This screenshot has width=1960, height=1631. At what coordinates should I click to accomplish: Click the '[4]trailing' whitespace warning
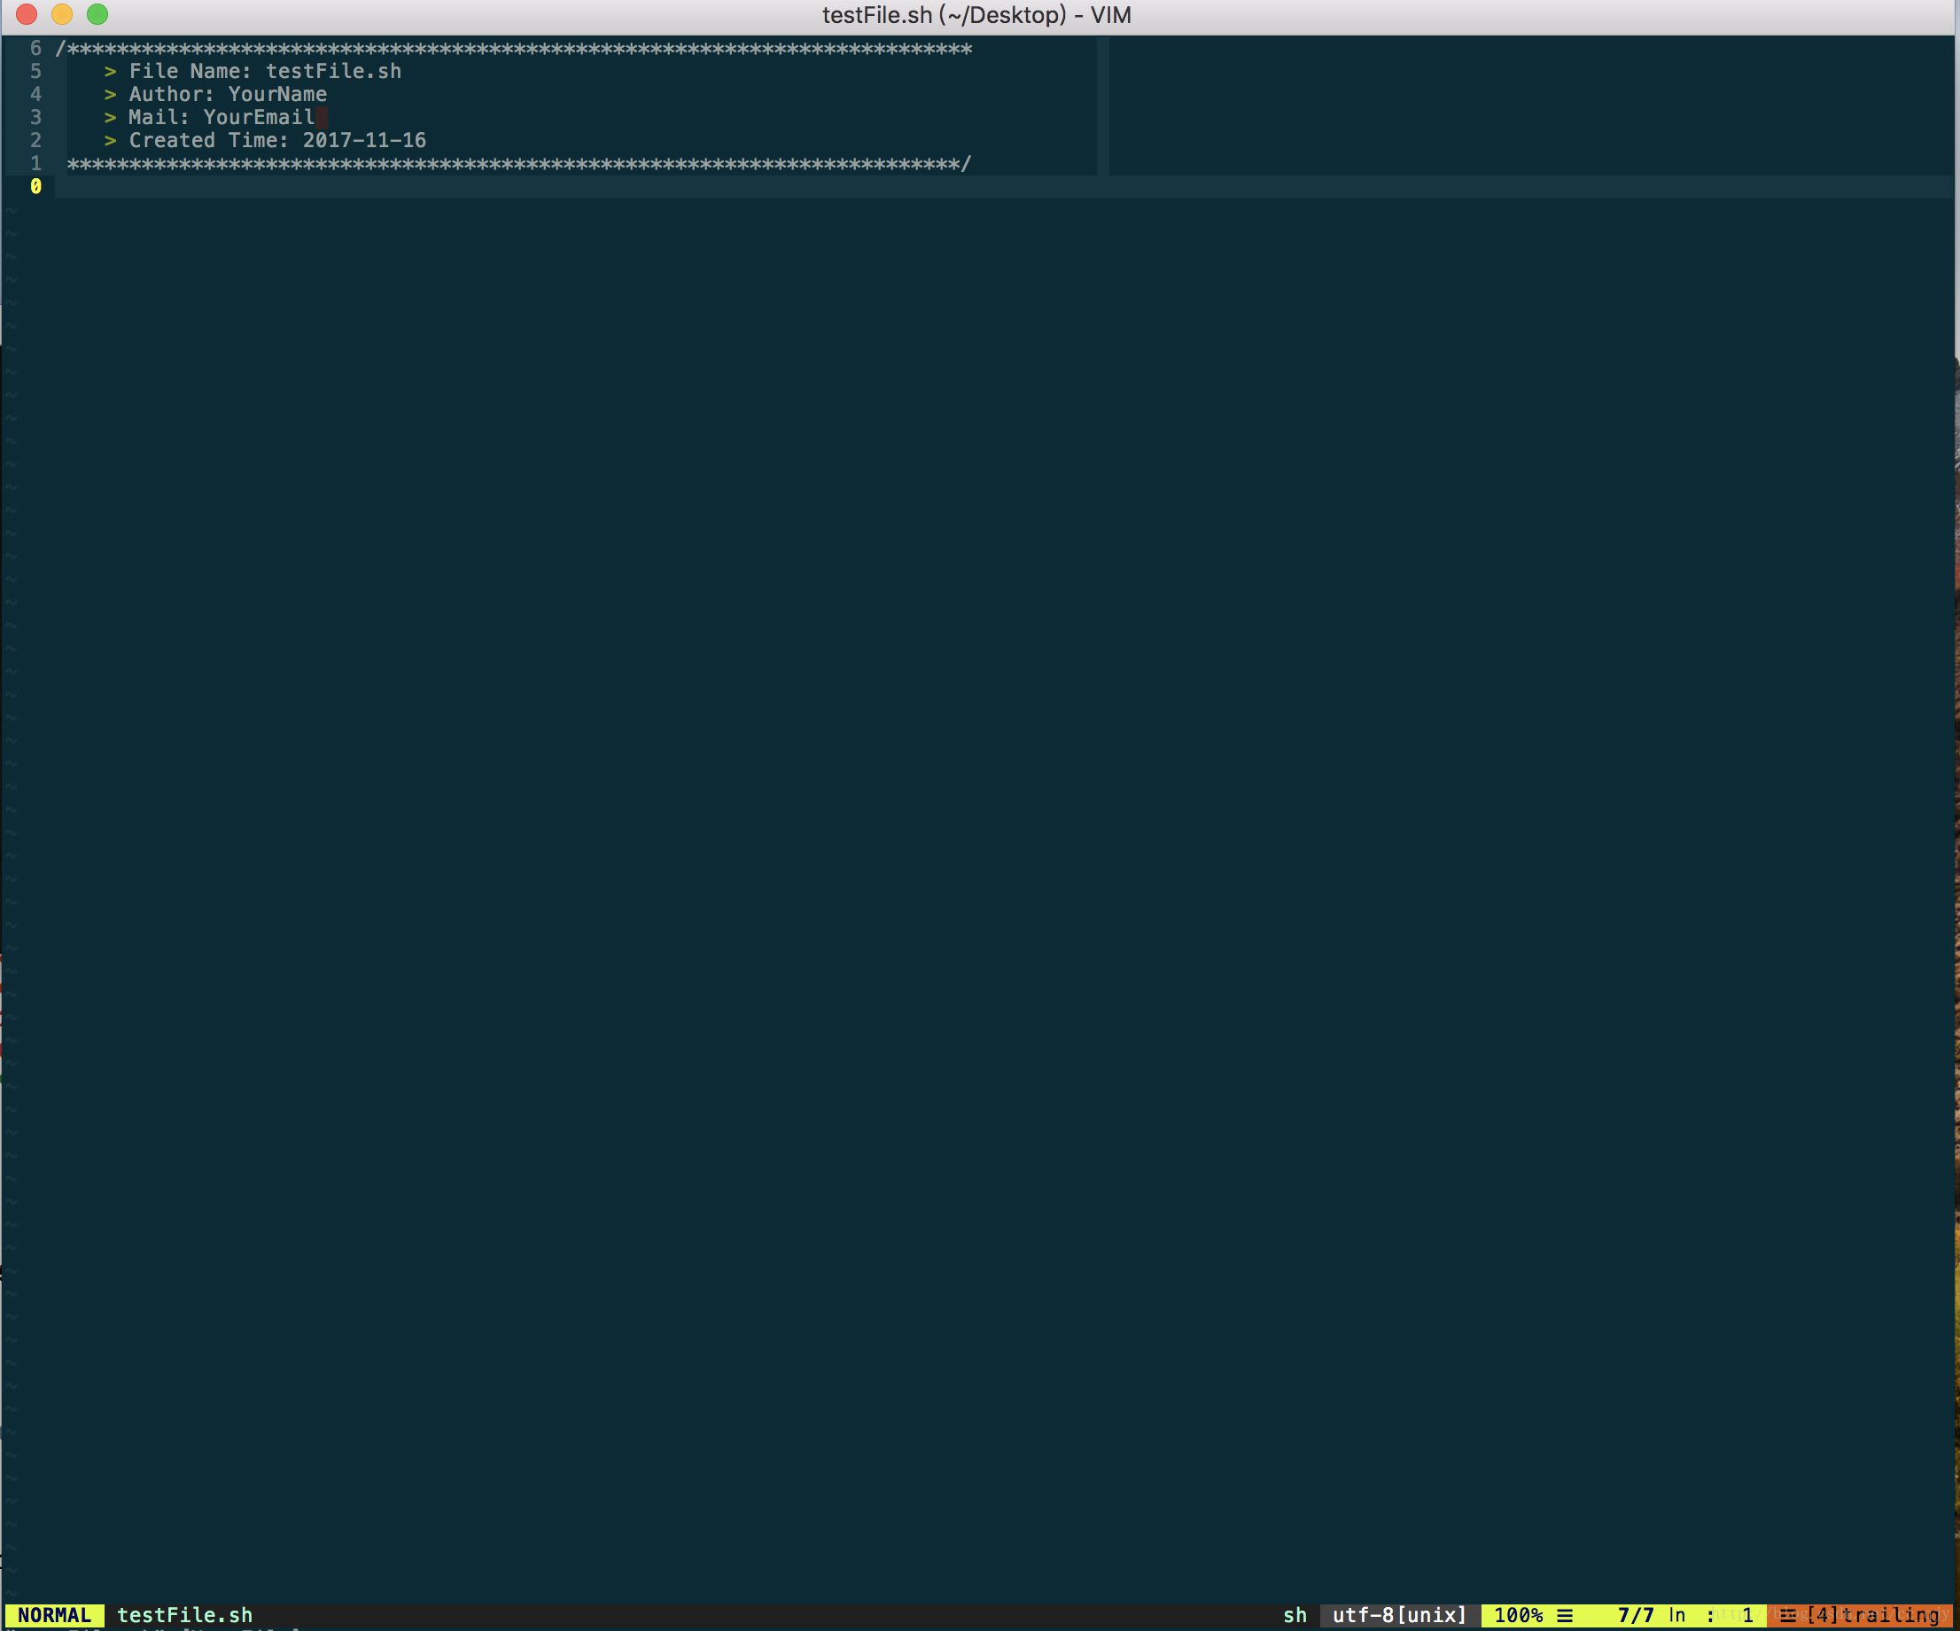tap(1872, 1615)
